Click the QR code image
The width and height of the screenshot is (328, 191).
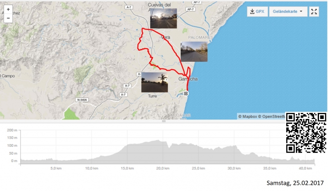click(306, 133)
